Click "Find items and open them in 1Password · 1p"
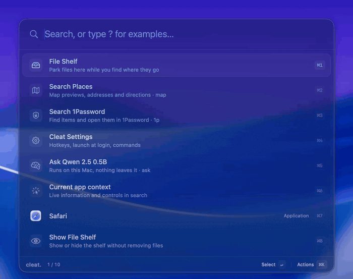The width and height of the screenshot is (353, 279). [x=104, y=120]
